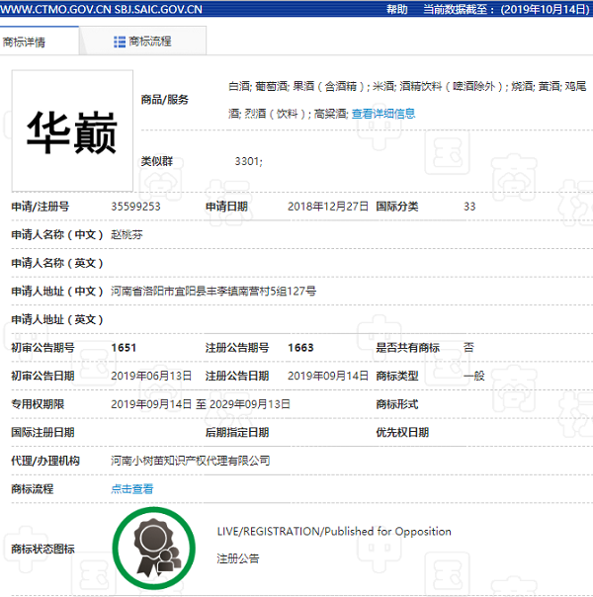Select exclusive right period 2019年09月14日 至 2029年09月13日
Viewport: 593px width, 597px height.
coord(201,404)
